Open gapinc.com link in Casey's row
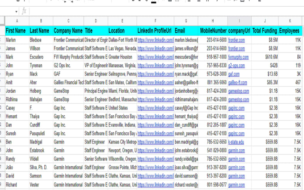304x190 pixels. 236,108
